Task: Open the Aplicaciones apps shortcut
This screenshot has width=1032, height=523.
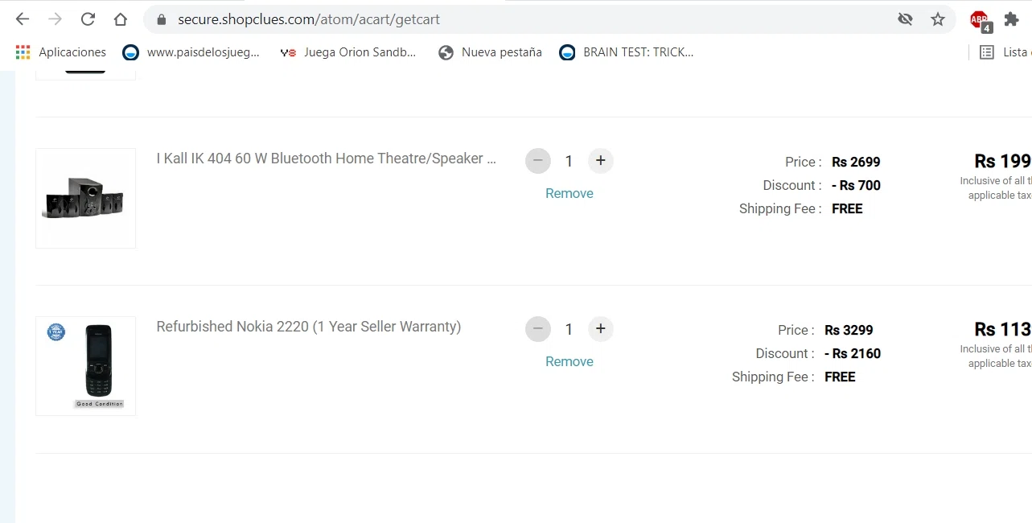Action: (61, 52)
